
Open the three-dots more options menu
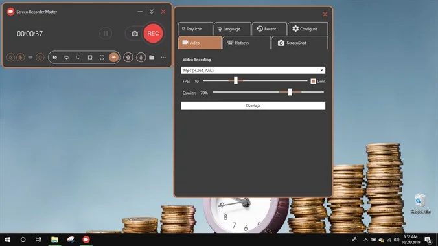(x=163, y=57)
